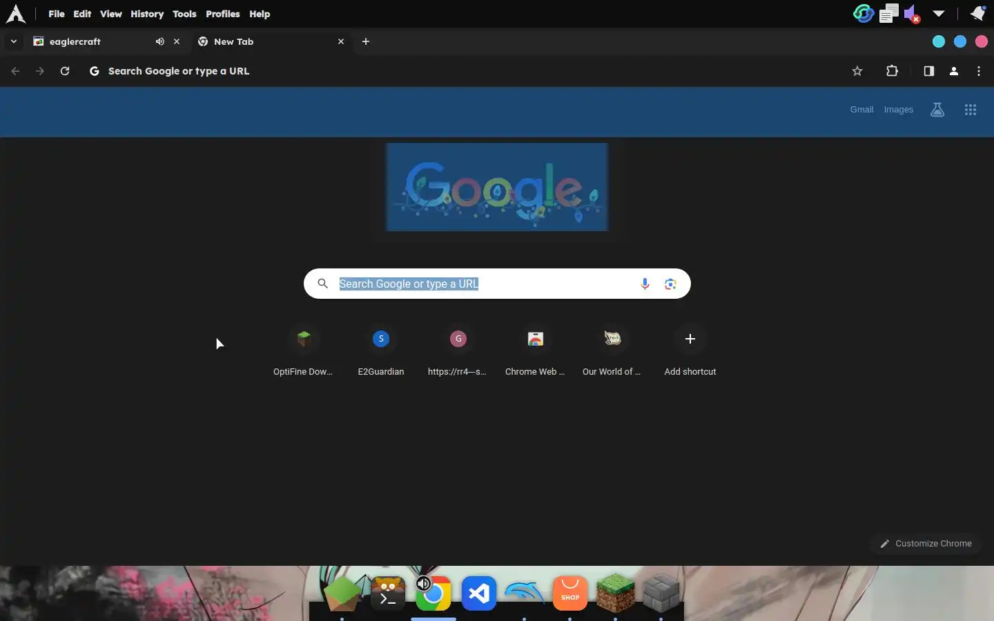Close the eaglercraft tab
This screenshot has height=621, width=994.
coord(177,41)
